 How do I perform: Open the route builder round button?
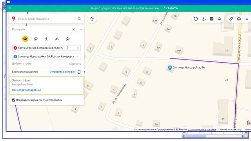(92, 19)
